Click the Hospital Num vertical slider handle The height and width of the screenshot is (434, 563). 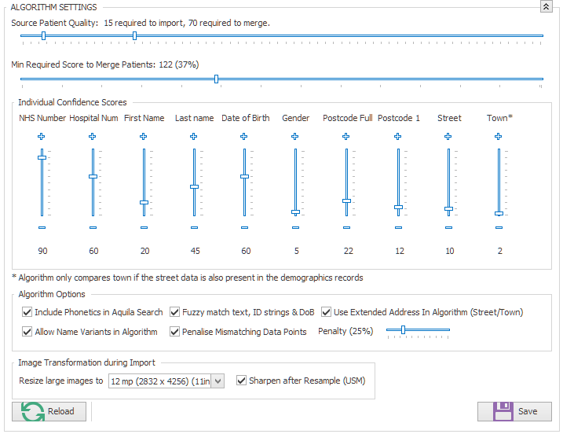point(93,177)
